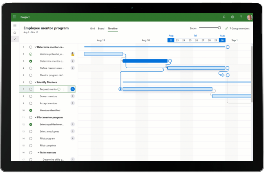Go to the Home icon in sidebar
The height and width of the screenshot is (173, 264).
click(15, 33)
